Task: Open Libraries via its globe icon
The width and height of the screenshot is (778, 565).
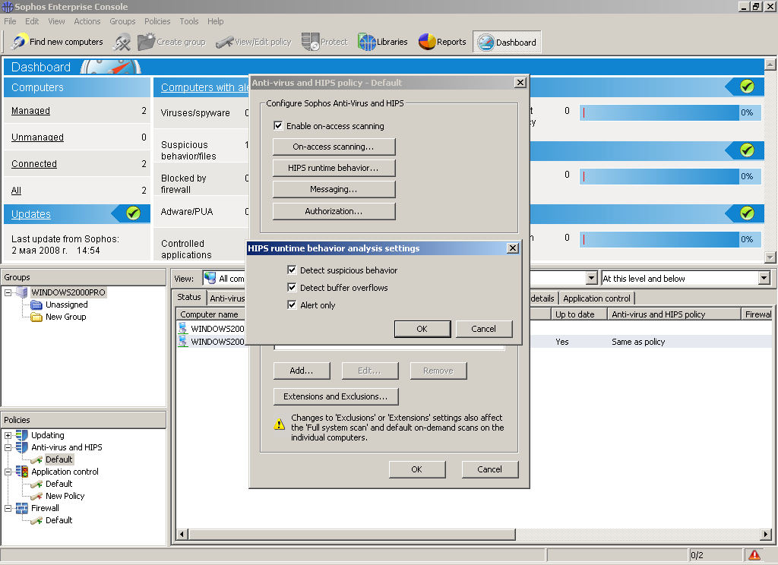Action: [x=367, y=43]
